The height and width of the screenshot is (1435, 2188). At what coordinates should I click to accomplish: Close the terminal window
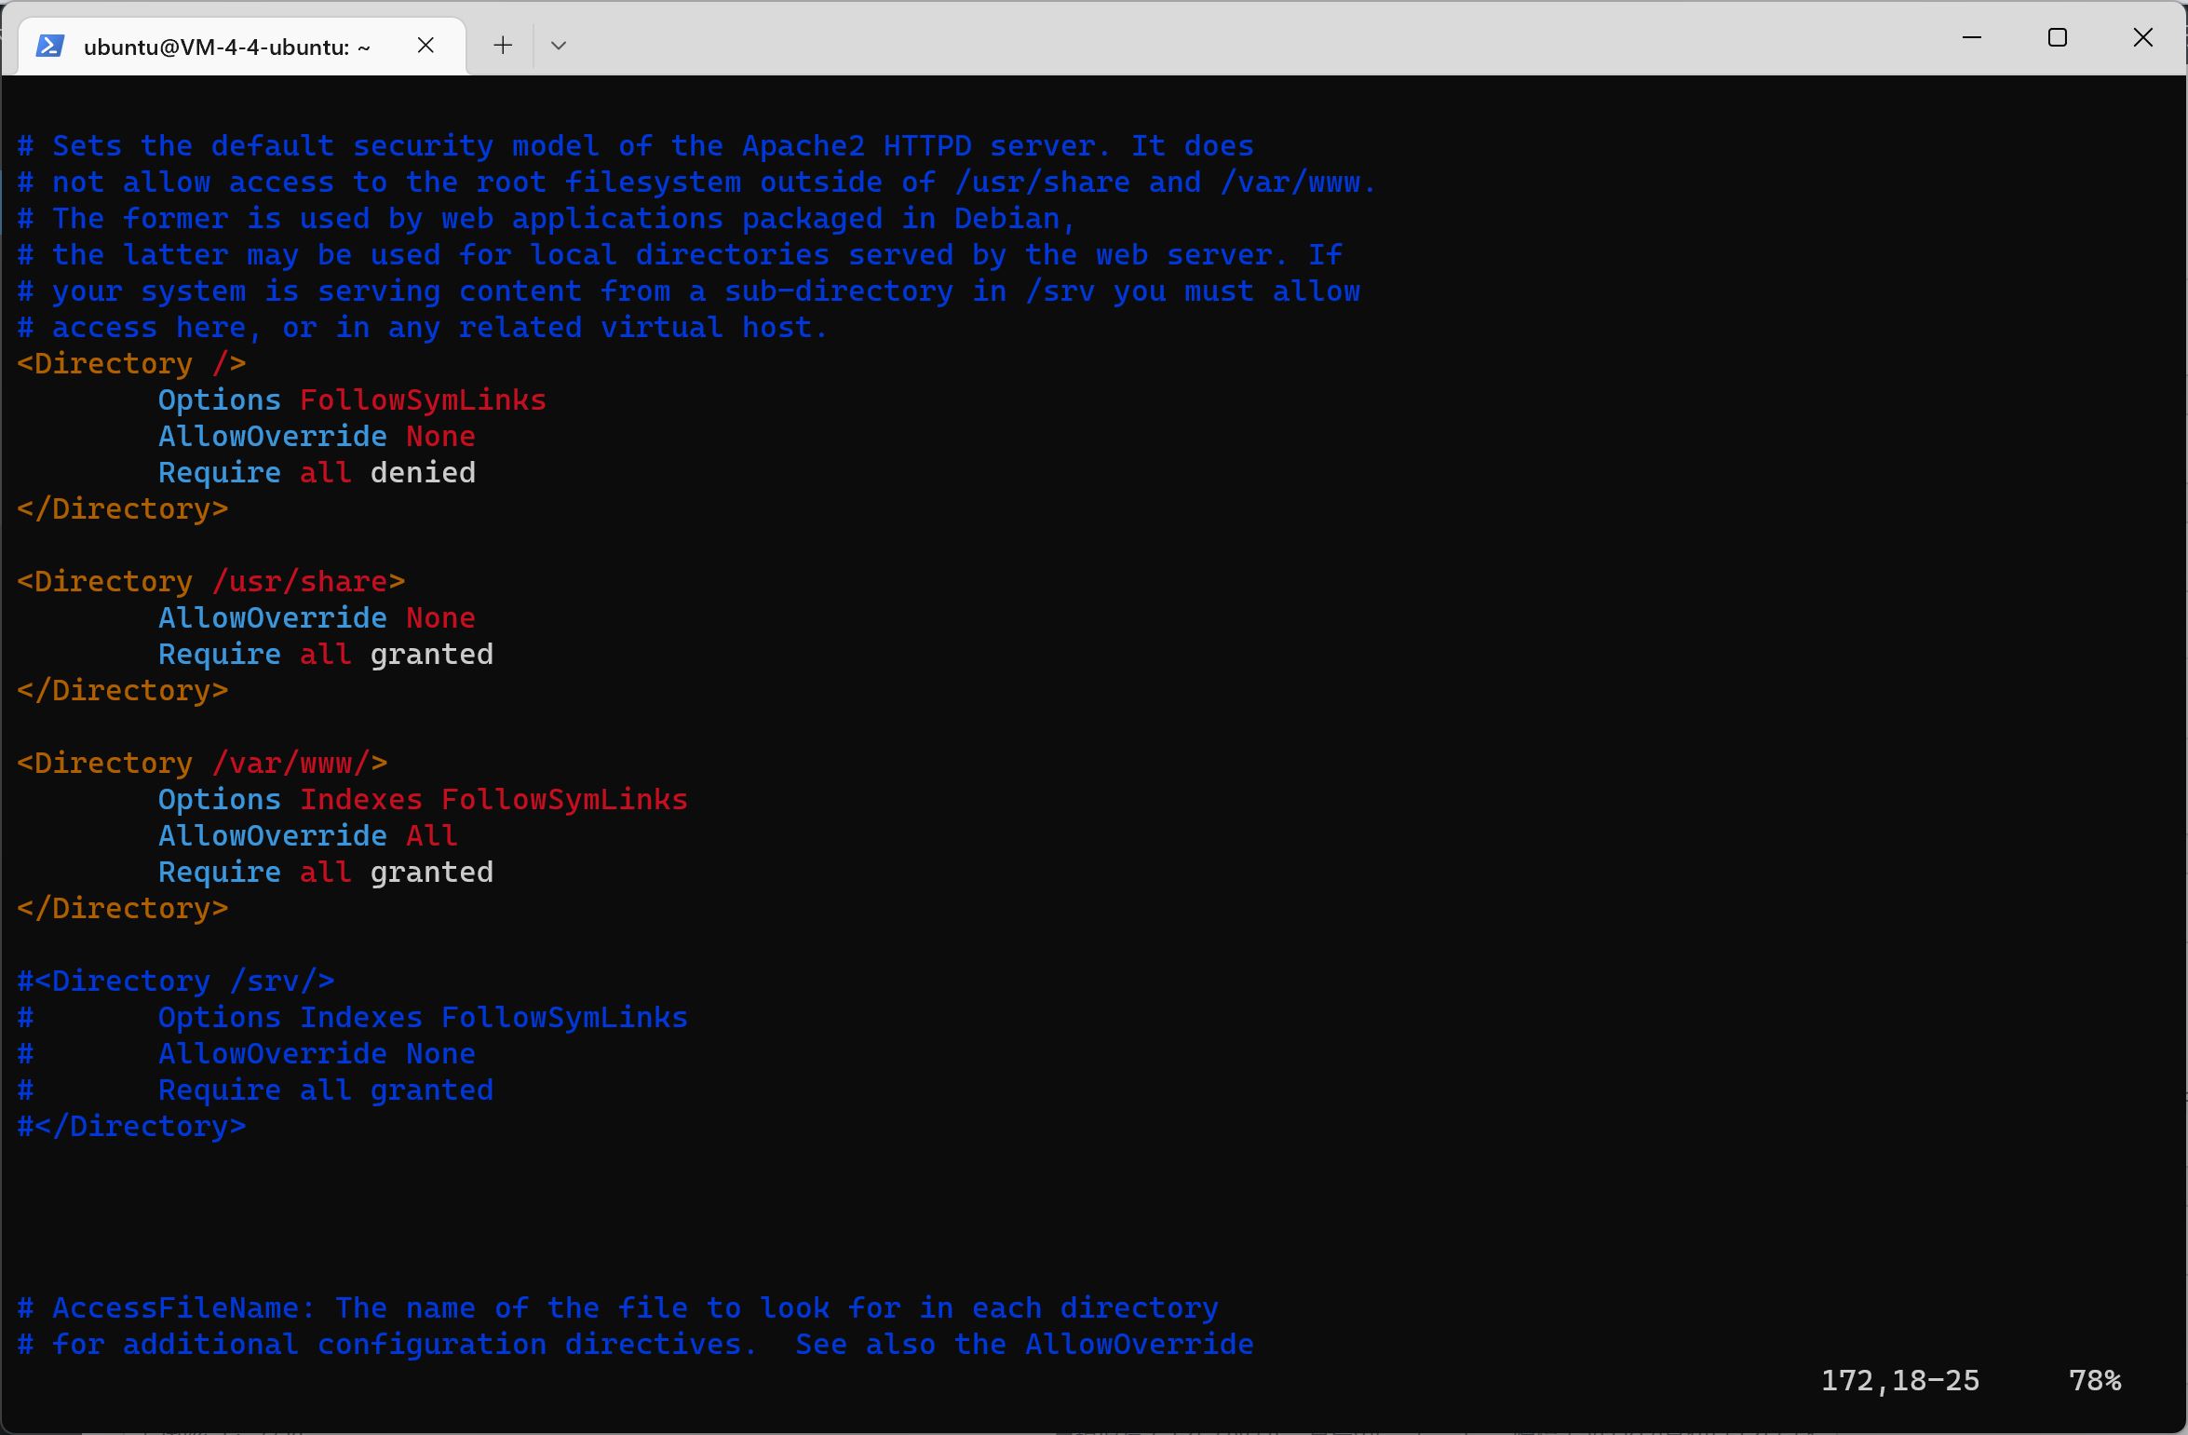2143,37
